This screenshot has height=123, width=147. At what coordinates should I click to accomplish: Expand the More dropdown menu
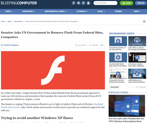[137, 12]
